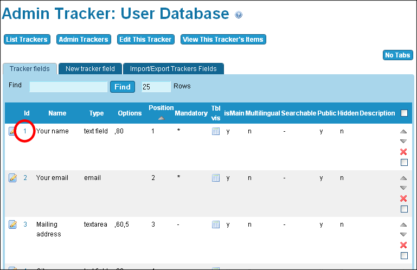417x270 pixels.
Task: Delete the Your name field with red X
Action: (403, 152)
